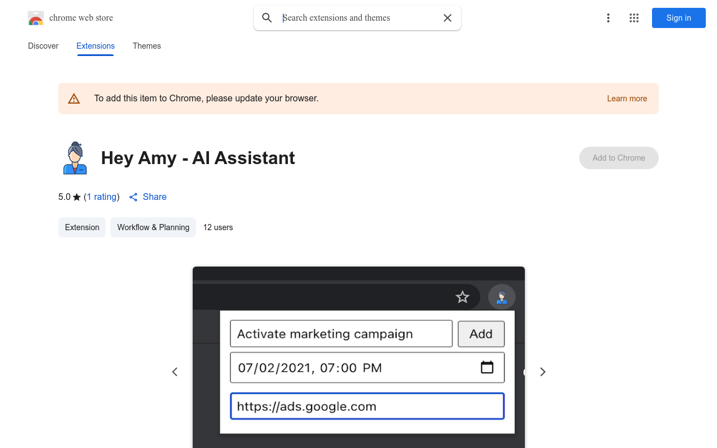This screenshot has width=717, height=448.
Task: Click the Share icon
Action: pos(133,197)
